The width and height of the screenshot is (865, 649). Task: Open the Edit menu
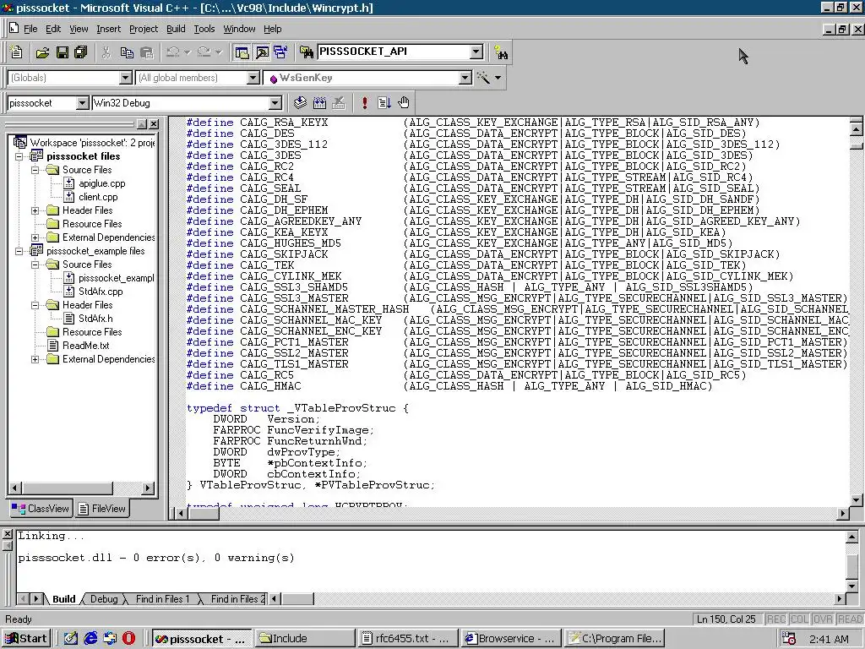coord(53,29)
